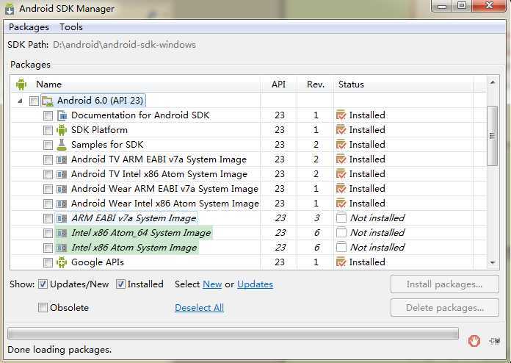Image resolution: width=511 pixels, height=363 pixels.
Task: Click the Intel x86 Atom System Image icon
Action: point(62,248)
